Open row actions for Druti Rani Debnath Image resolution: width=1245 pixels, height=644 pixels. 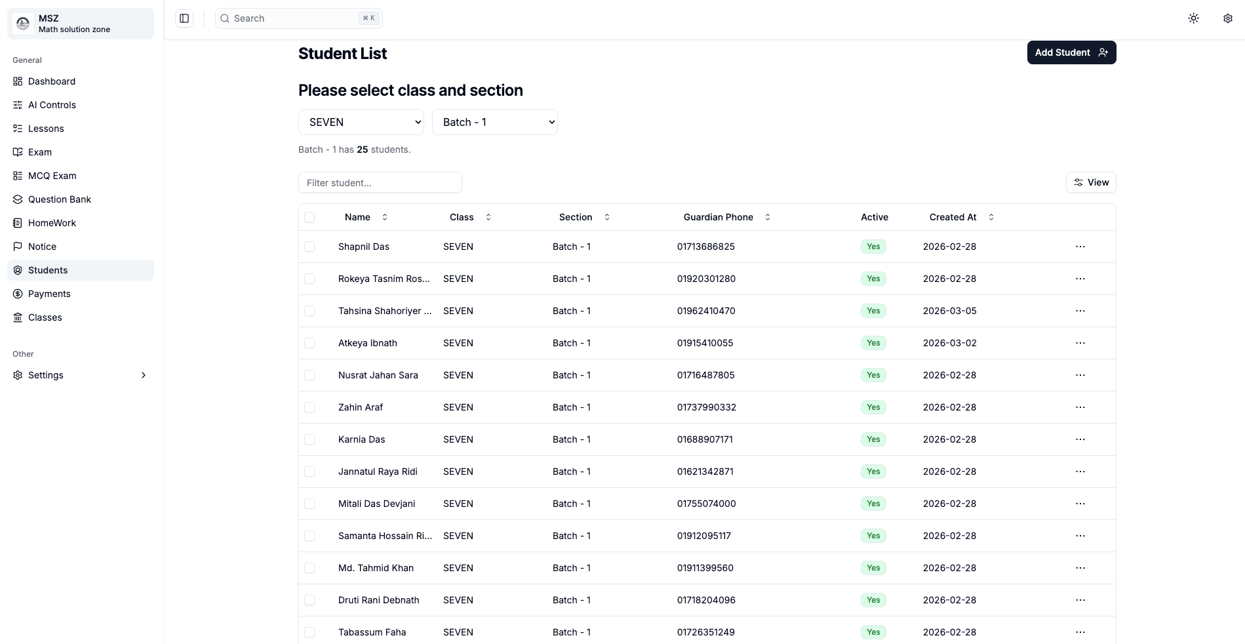[x=1080, y=600]
